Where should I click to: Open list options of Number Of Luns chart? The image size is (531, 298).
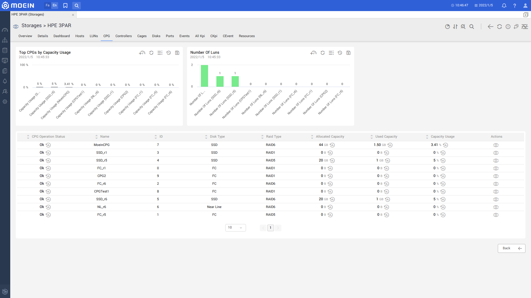pyautogui.click(x=331, y=53)
